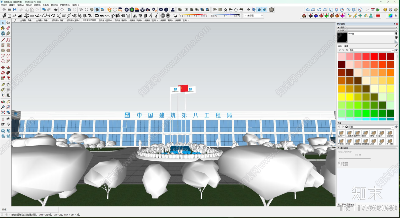Toggle 平滑法线 checkbox
Image resolution: width=400 pixels, height=218 pixels.
pyautogui.click(x=339, y=163)
